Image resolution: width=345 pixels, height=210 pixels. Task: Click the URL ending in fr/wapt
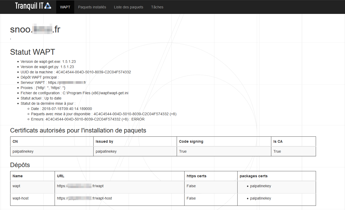pyautogui.click(x=80, y=186)
